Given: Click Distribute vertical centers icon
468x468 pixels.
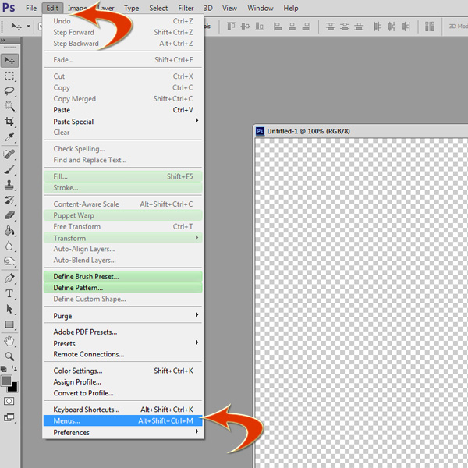Looking at the screenshot, I should click(x=345, y=27).
